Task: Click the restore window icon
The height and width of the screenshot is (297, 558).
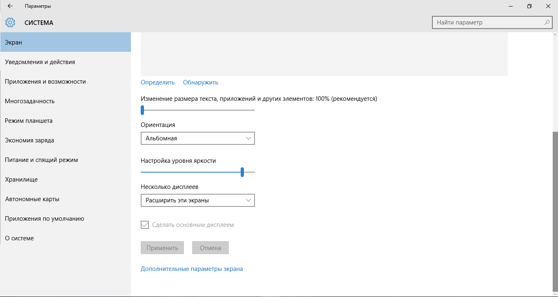Action: tap(529, 6)
